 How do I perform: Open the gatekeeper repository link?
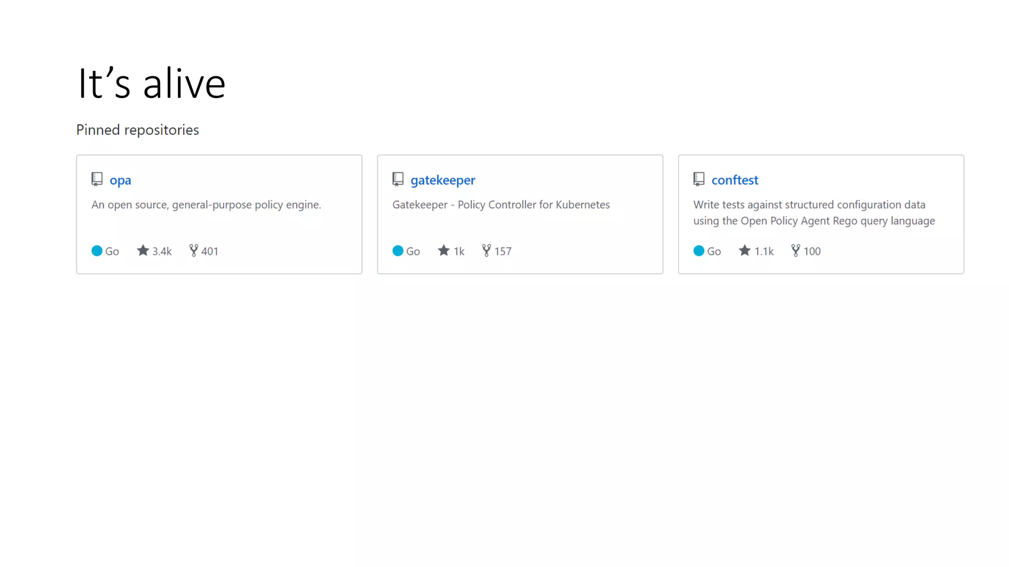tap(443, 180)
